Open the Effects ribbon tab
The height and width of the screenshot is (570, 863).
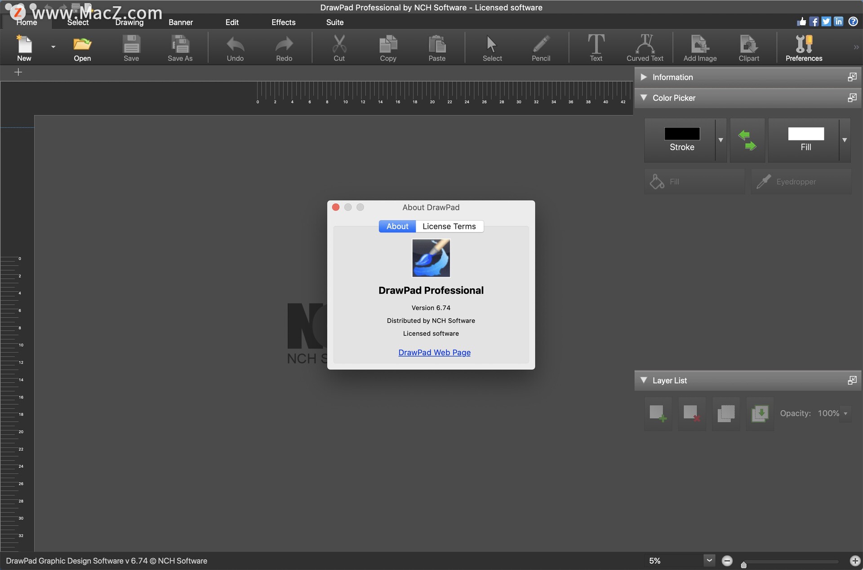284,22
